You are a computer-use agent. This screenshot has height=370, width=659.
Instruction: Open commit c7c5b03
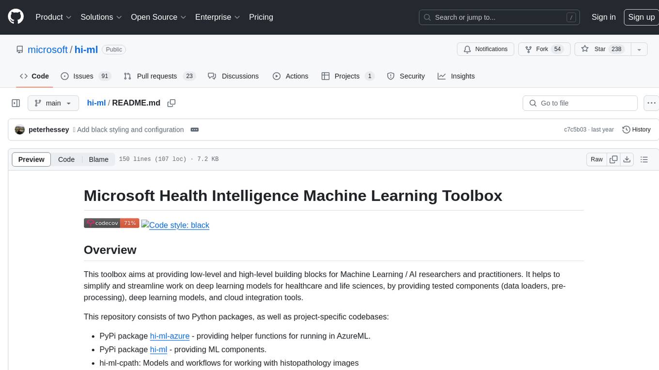(x=575, y=130)
